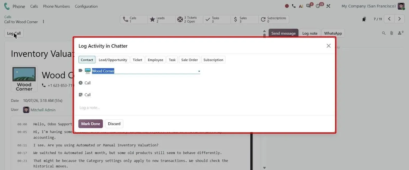This screenshot has height=170, width=409.
Task: Open the Phone Numbers menu
Action: [x=56, y=6]
